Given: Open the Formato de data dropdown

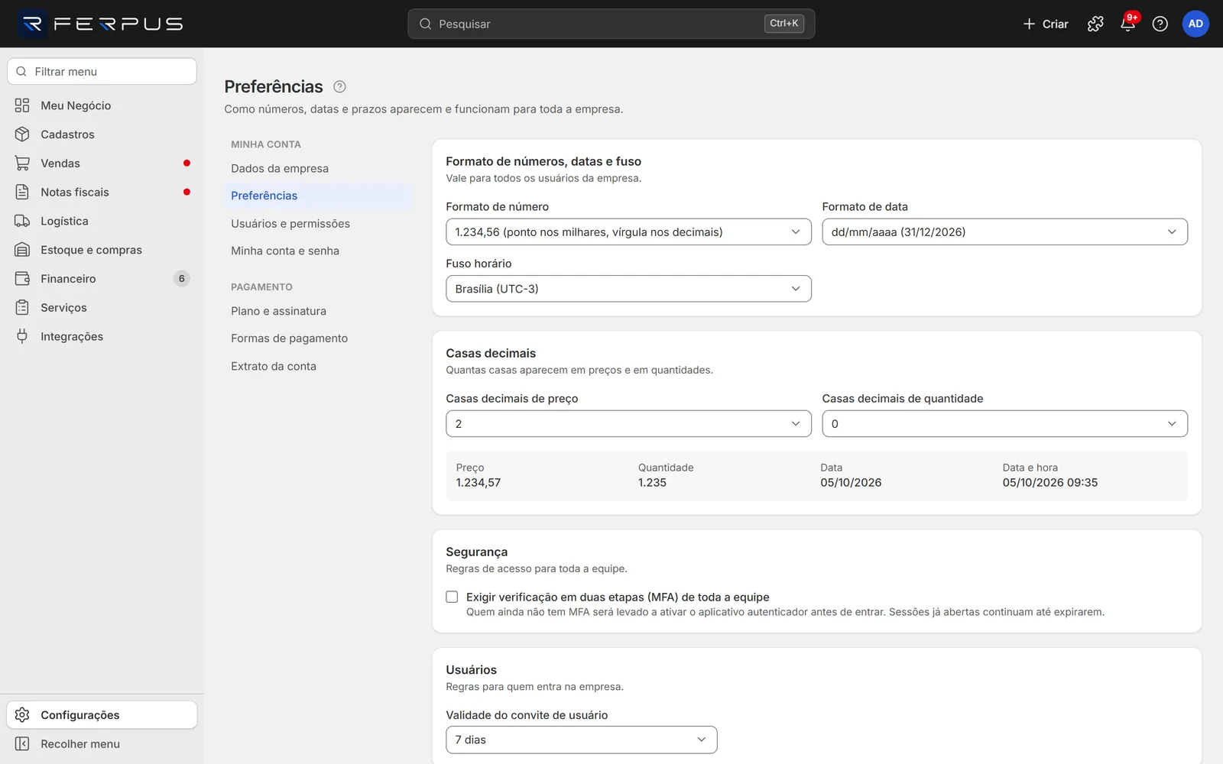Looking at the screenshot, I should click(1004, 231).
